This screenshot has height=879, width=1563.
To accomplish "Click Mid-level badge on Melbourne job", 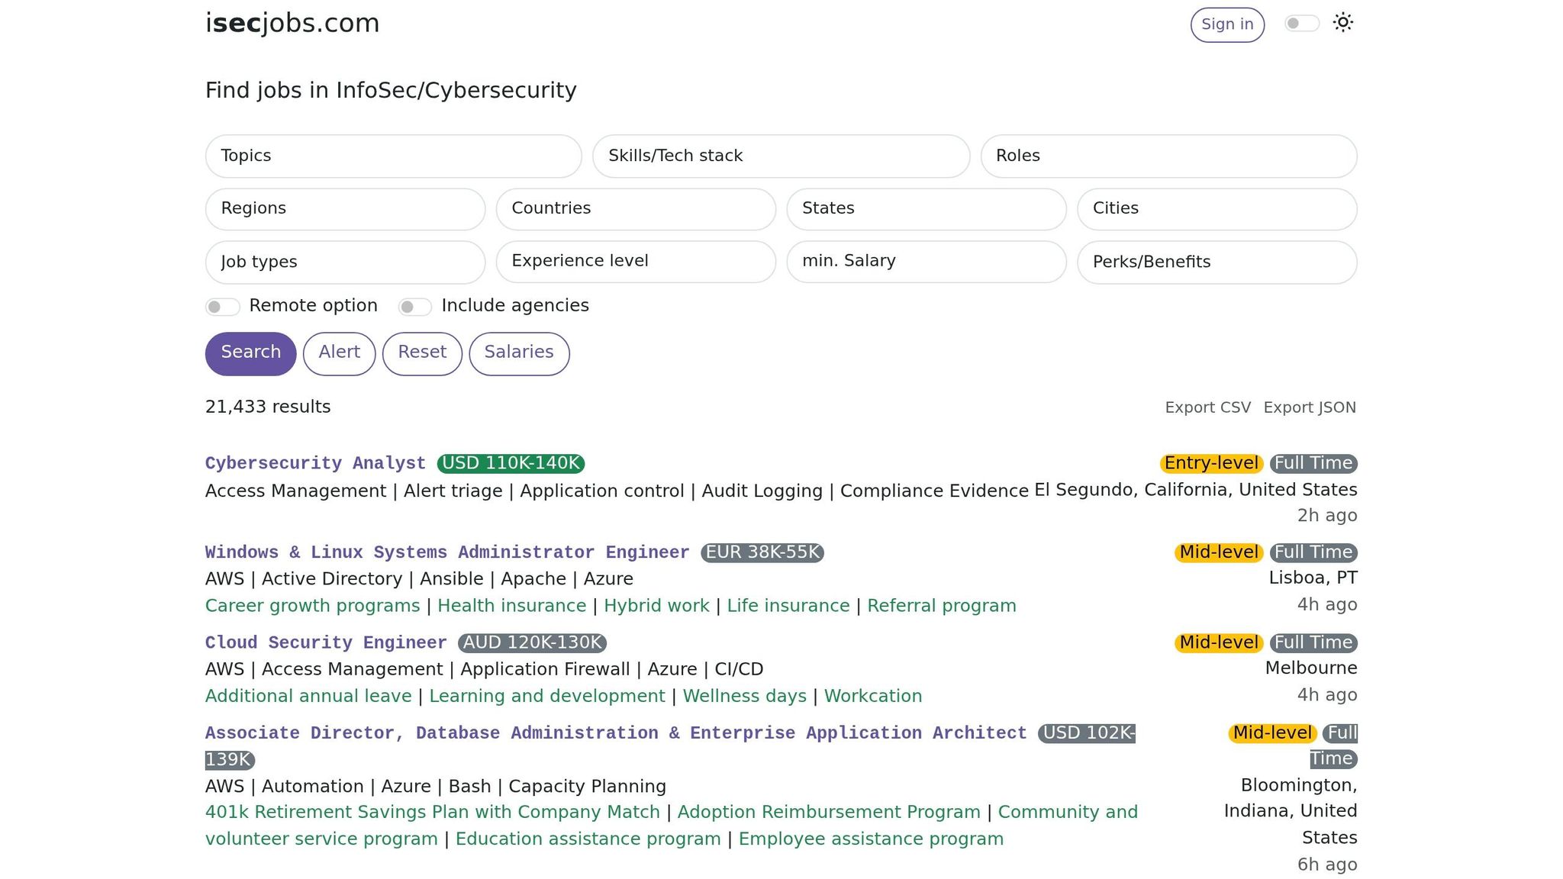I will 1219,642.
